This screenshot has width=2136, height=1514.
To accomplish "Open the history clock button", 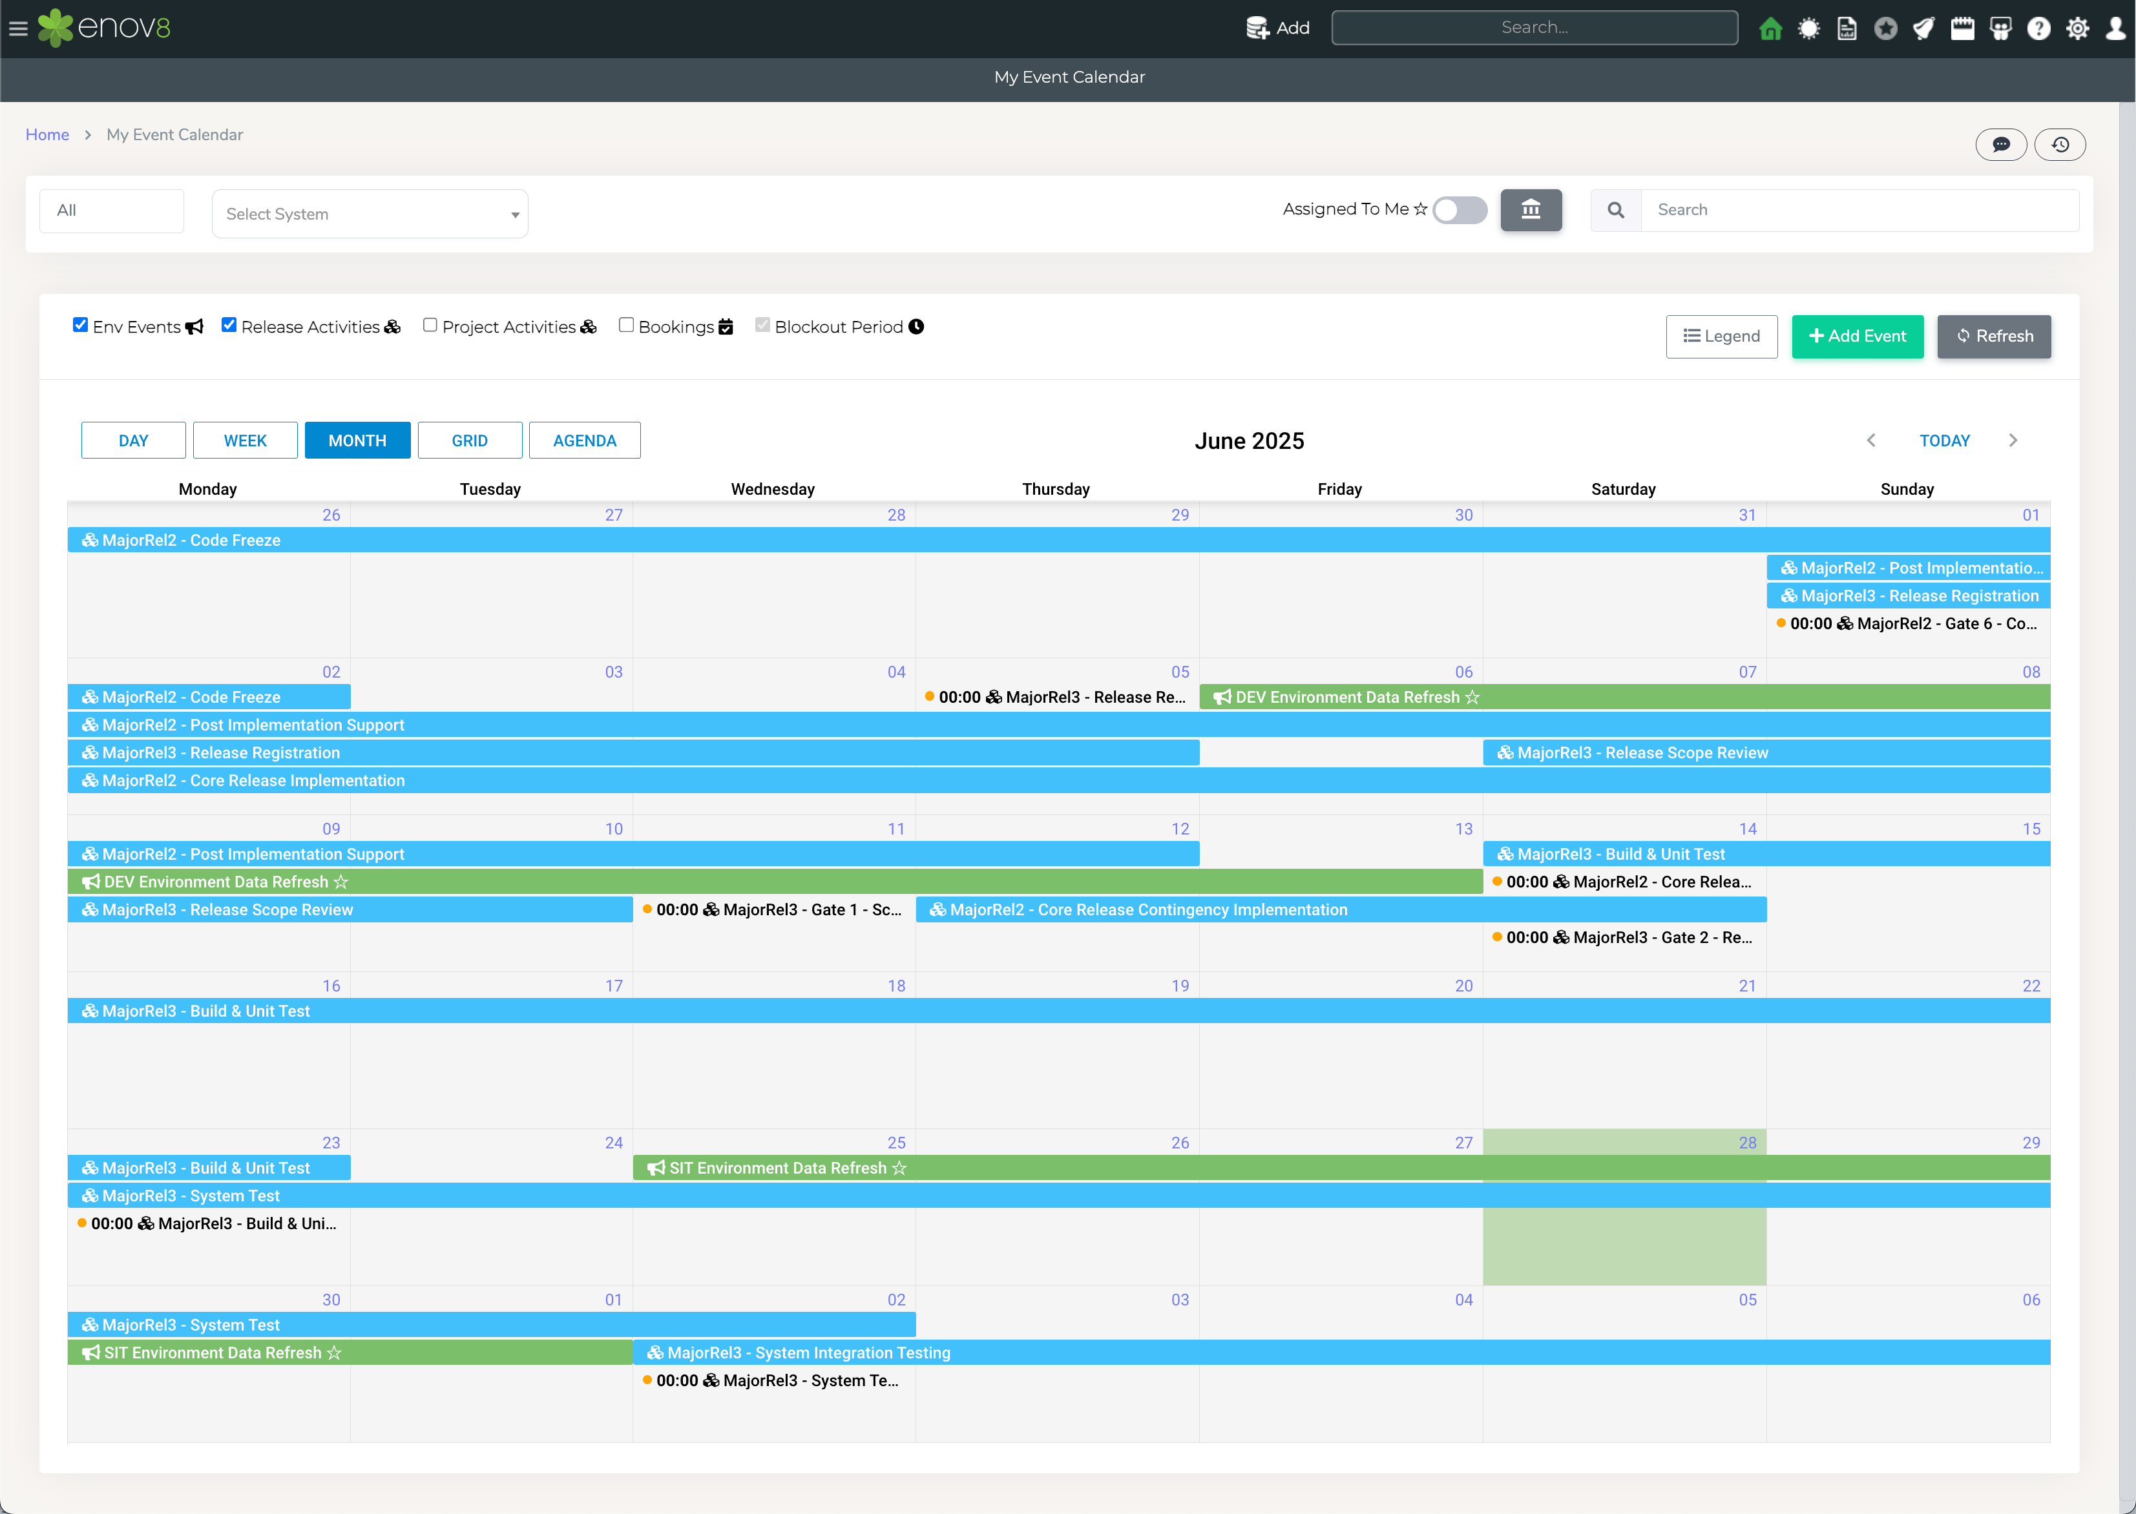I will coord(2060,145).
